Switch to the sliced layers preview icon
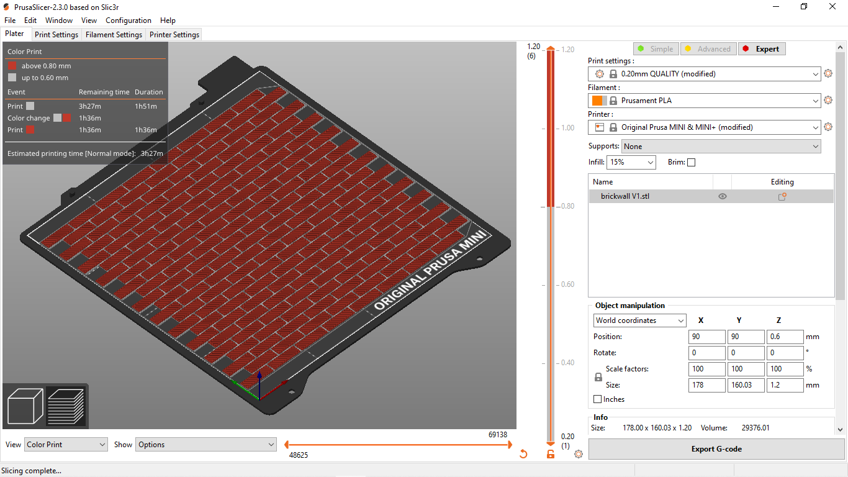The height and width of the screenshot is (477, 848). (x=65, y=406)
